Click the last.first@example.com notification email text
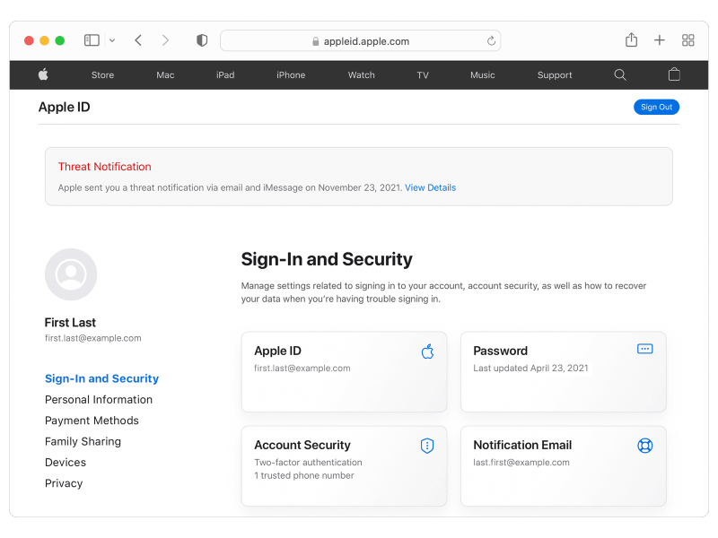 pos(521,463)
